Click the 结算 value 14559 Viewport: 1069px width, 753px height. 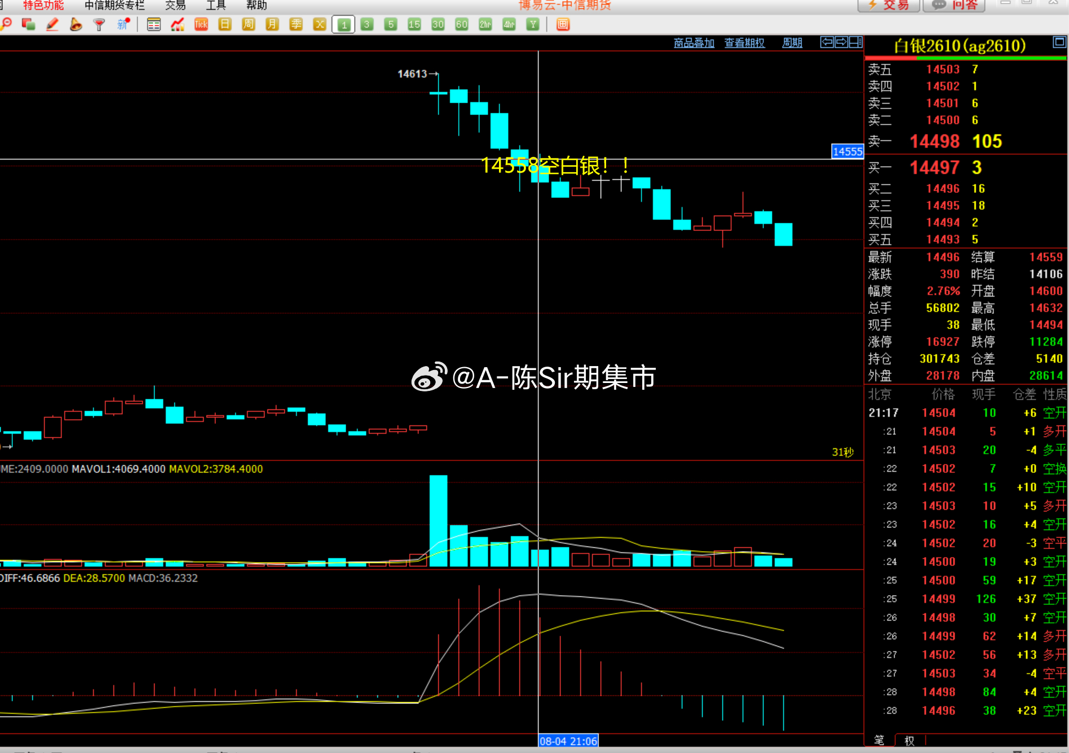(1046, 257)
